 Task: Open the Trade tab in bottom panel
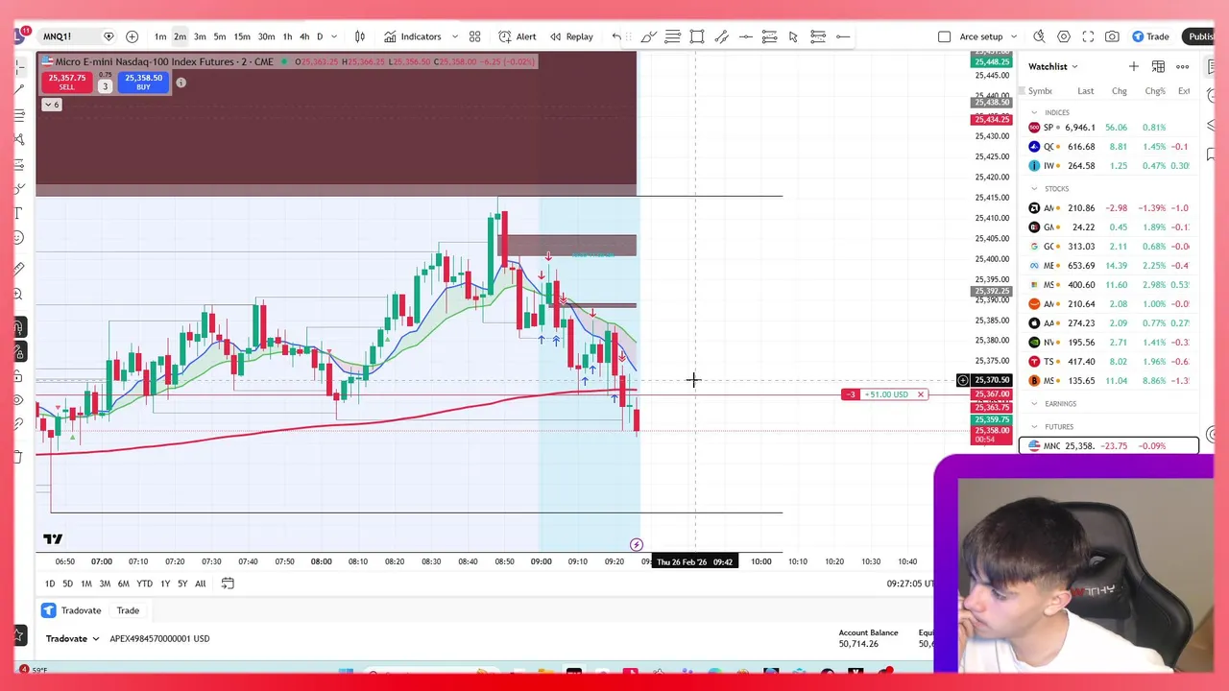[128, 610]
